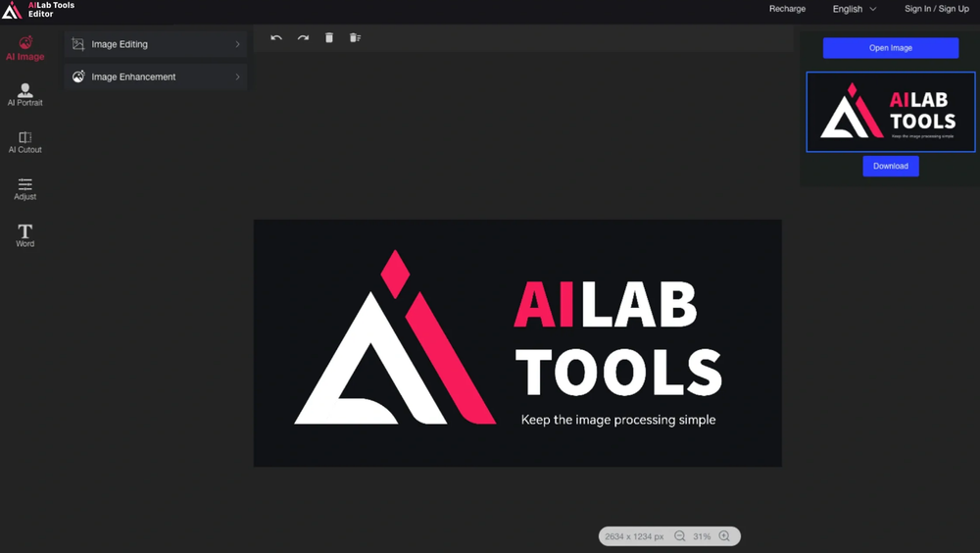Click the Image Editing row icon
Screen dimensions: 980x553
tap(78, 44)
